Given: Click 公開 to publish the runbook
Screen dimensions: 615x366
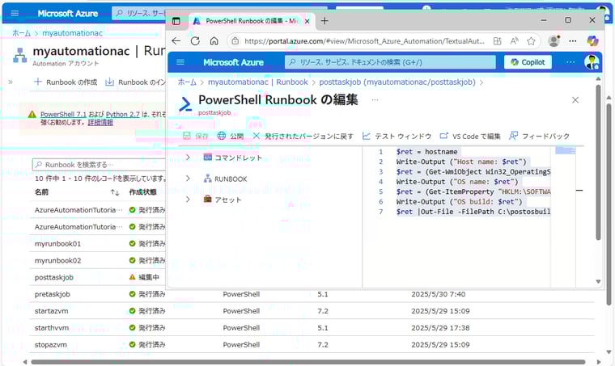Looking at the screenshot, I should coord(231,136).
